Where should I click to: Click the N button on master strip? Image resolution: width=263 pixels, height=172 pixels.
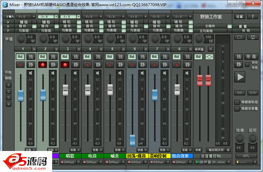[210, 48]
